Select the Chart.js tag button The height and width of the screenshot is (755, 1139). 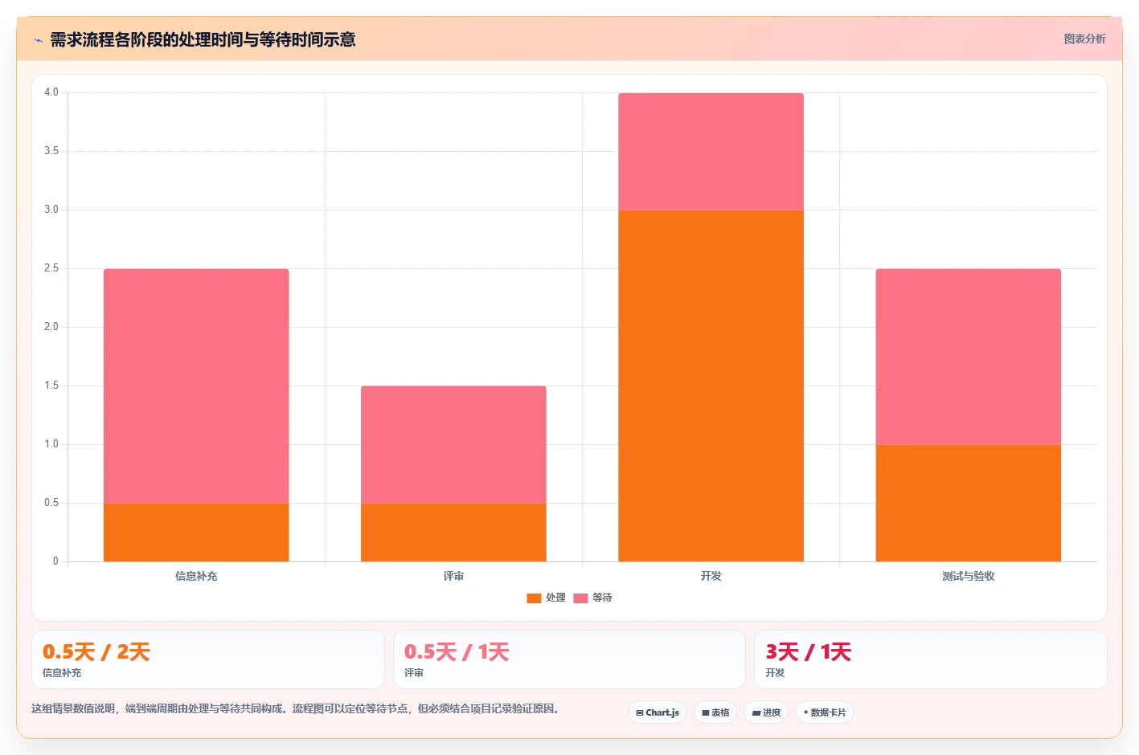pos(658,712)
